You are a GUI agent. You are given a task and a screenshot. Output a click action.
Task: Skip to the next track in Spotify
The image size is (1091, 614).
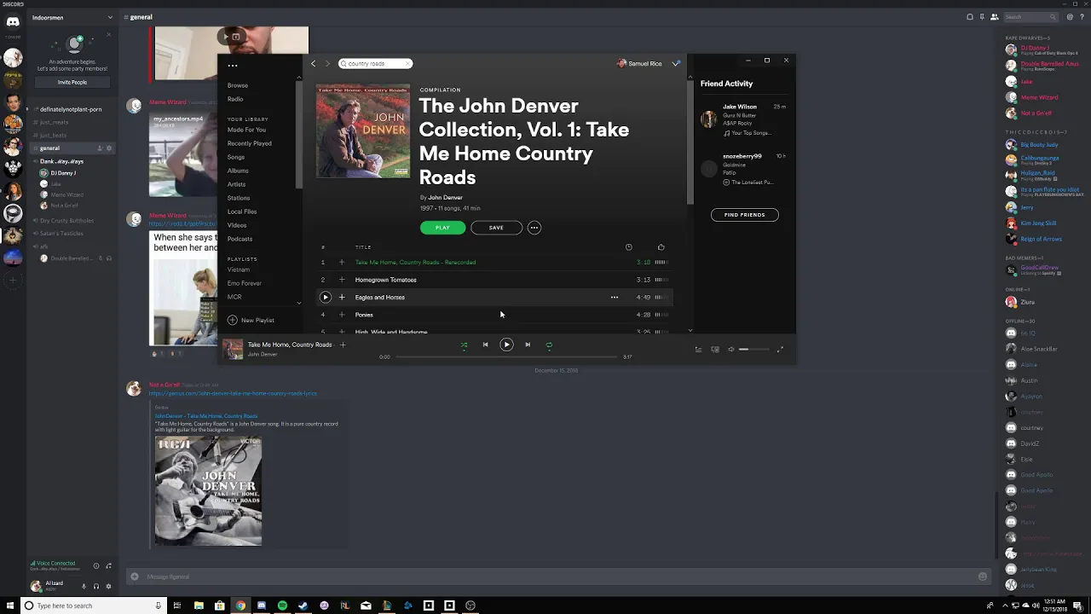pos(528,345)
